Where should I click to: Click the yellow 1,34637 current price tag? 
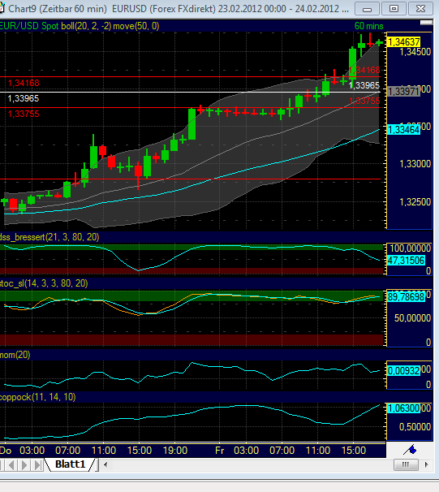[x=403, y=41]
